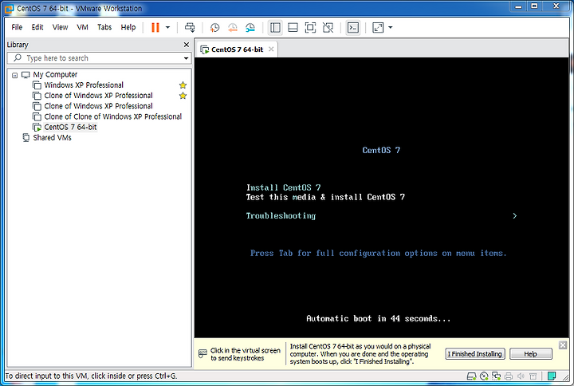The width and height of the screenshot is (574, 386).
Task: Click the I Finished Installing button
Action: tap(475, 354)
